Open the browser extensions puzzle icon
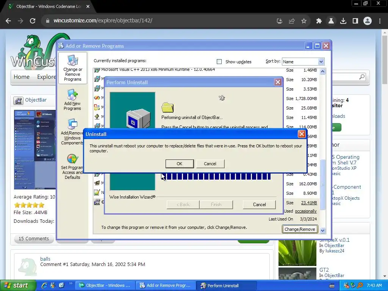The image size is (388, 291). pos(319,21)
